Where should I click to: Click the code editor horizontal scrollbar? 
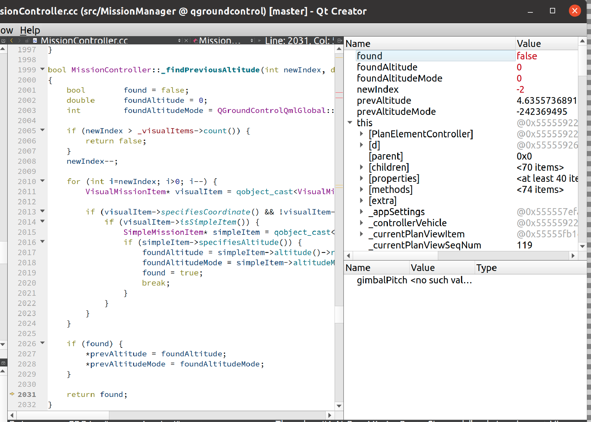170,415
